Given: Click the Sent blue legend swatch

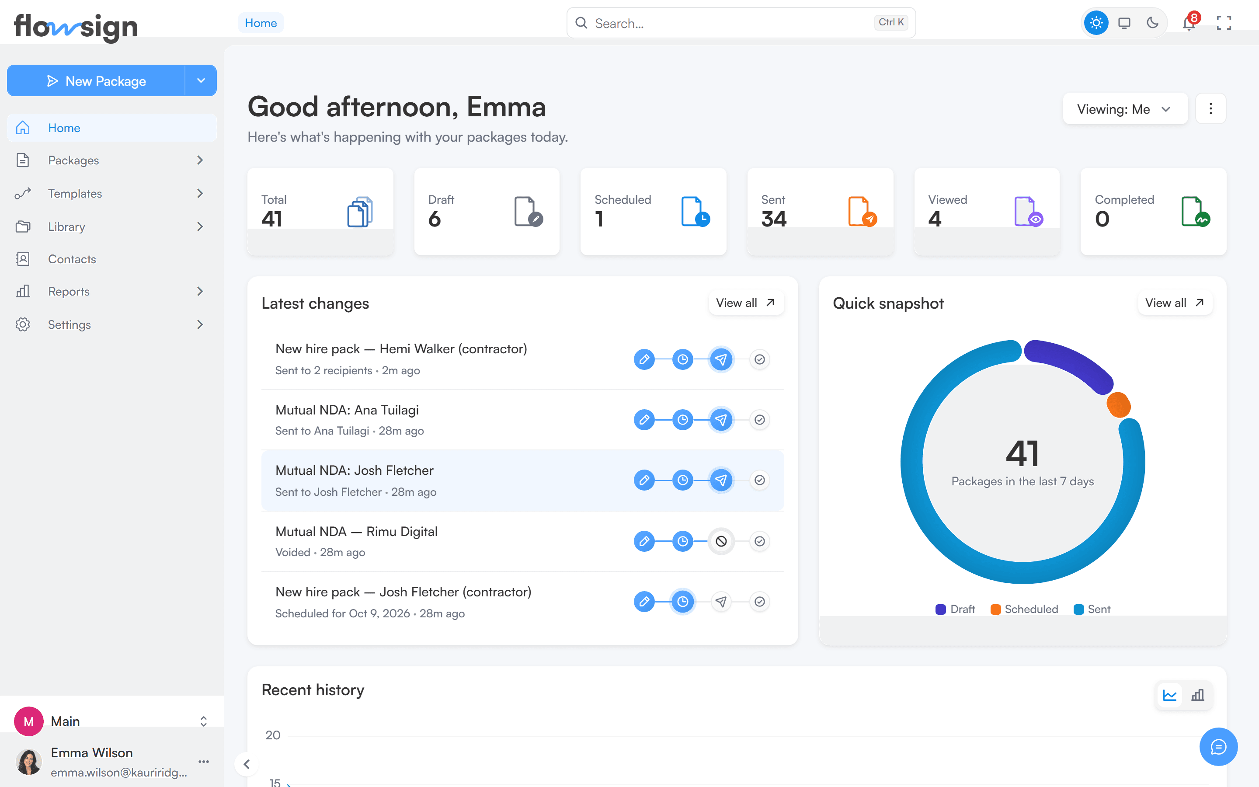Looking at the screenshot, I should pyautogui.click(x=1078, y=609).
